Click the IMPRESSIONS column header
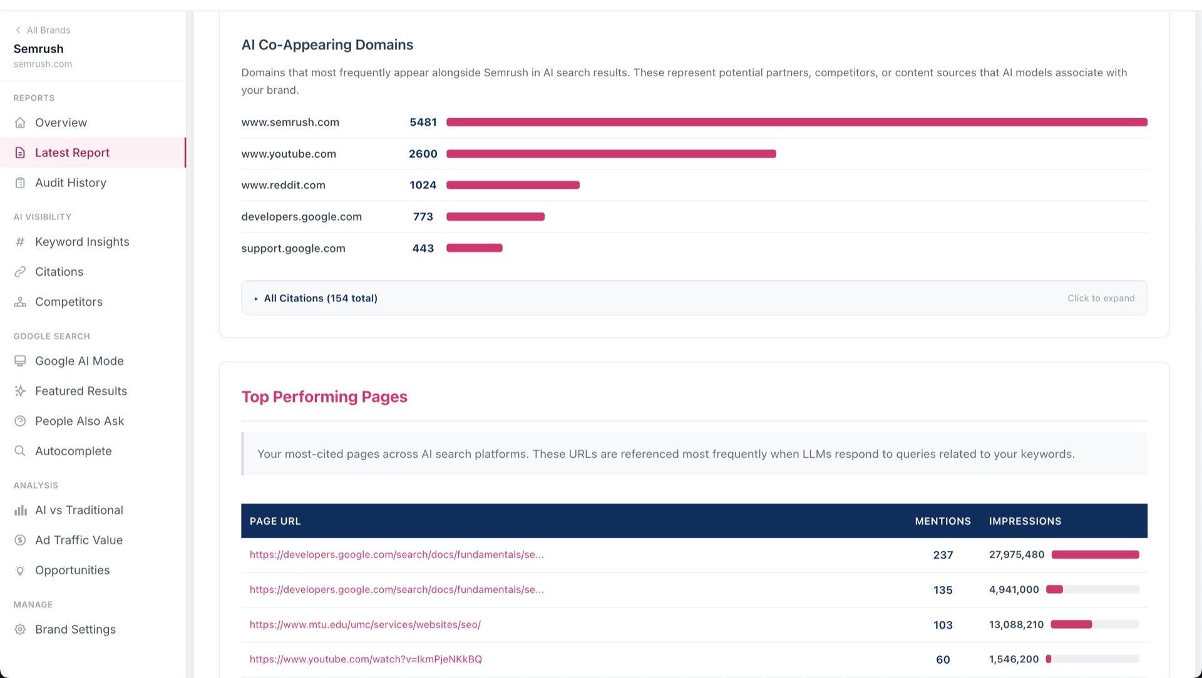The height and width of the screenshot is (678, 1202). coord(1025,521)
